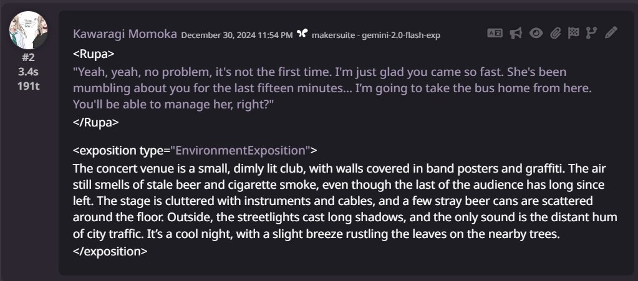
Task: Click the "EnvironmentExposition" attribute value
Action: (x=240, y=150)
